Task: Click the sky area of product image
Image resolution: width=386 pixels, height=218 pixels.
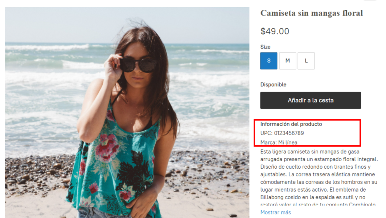Action: click(62, 25)
